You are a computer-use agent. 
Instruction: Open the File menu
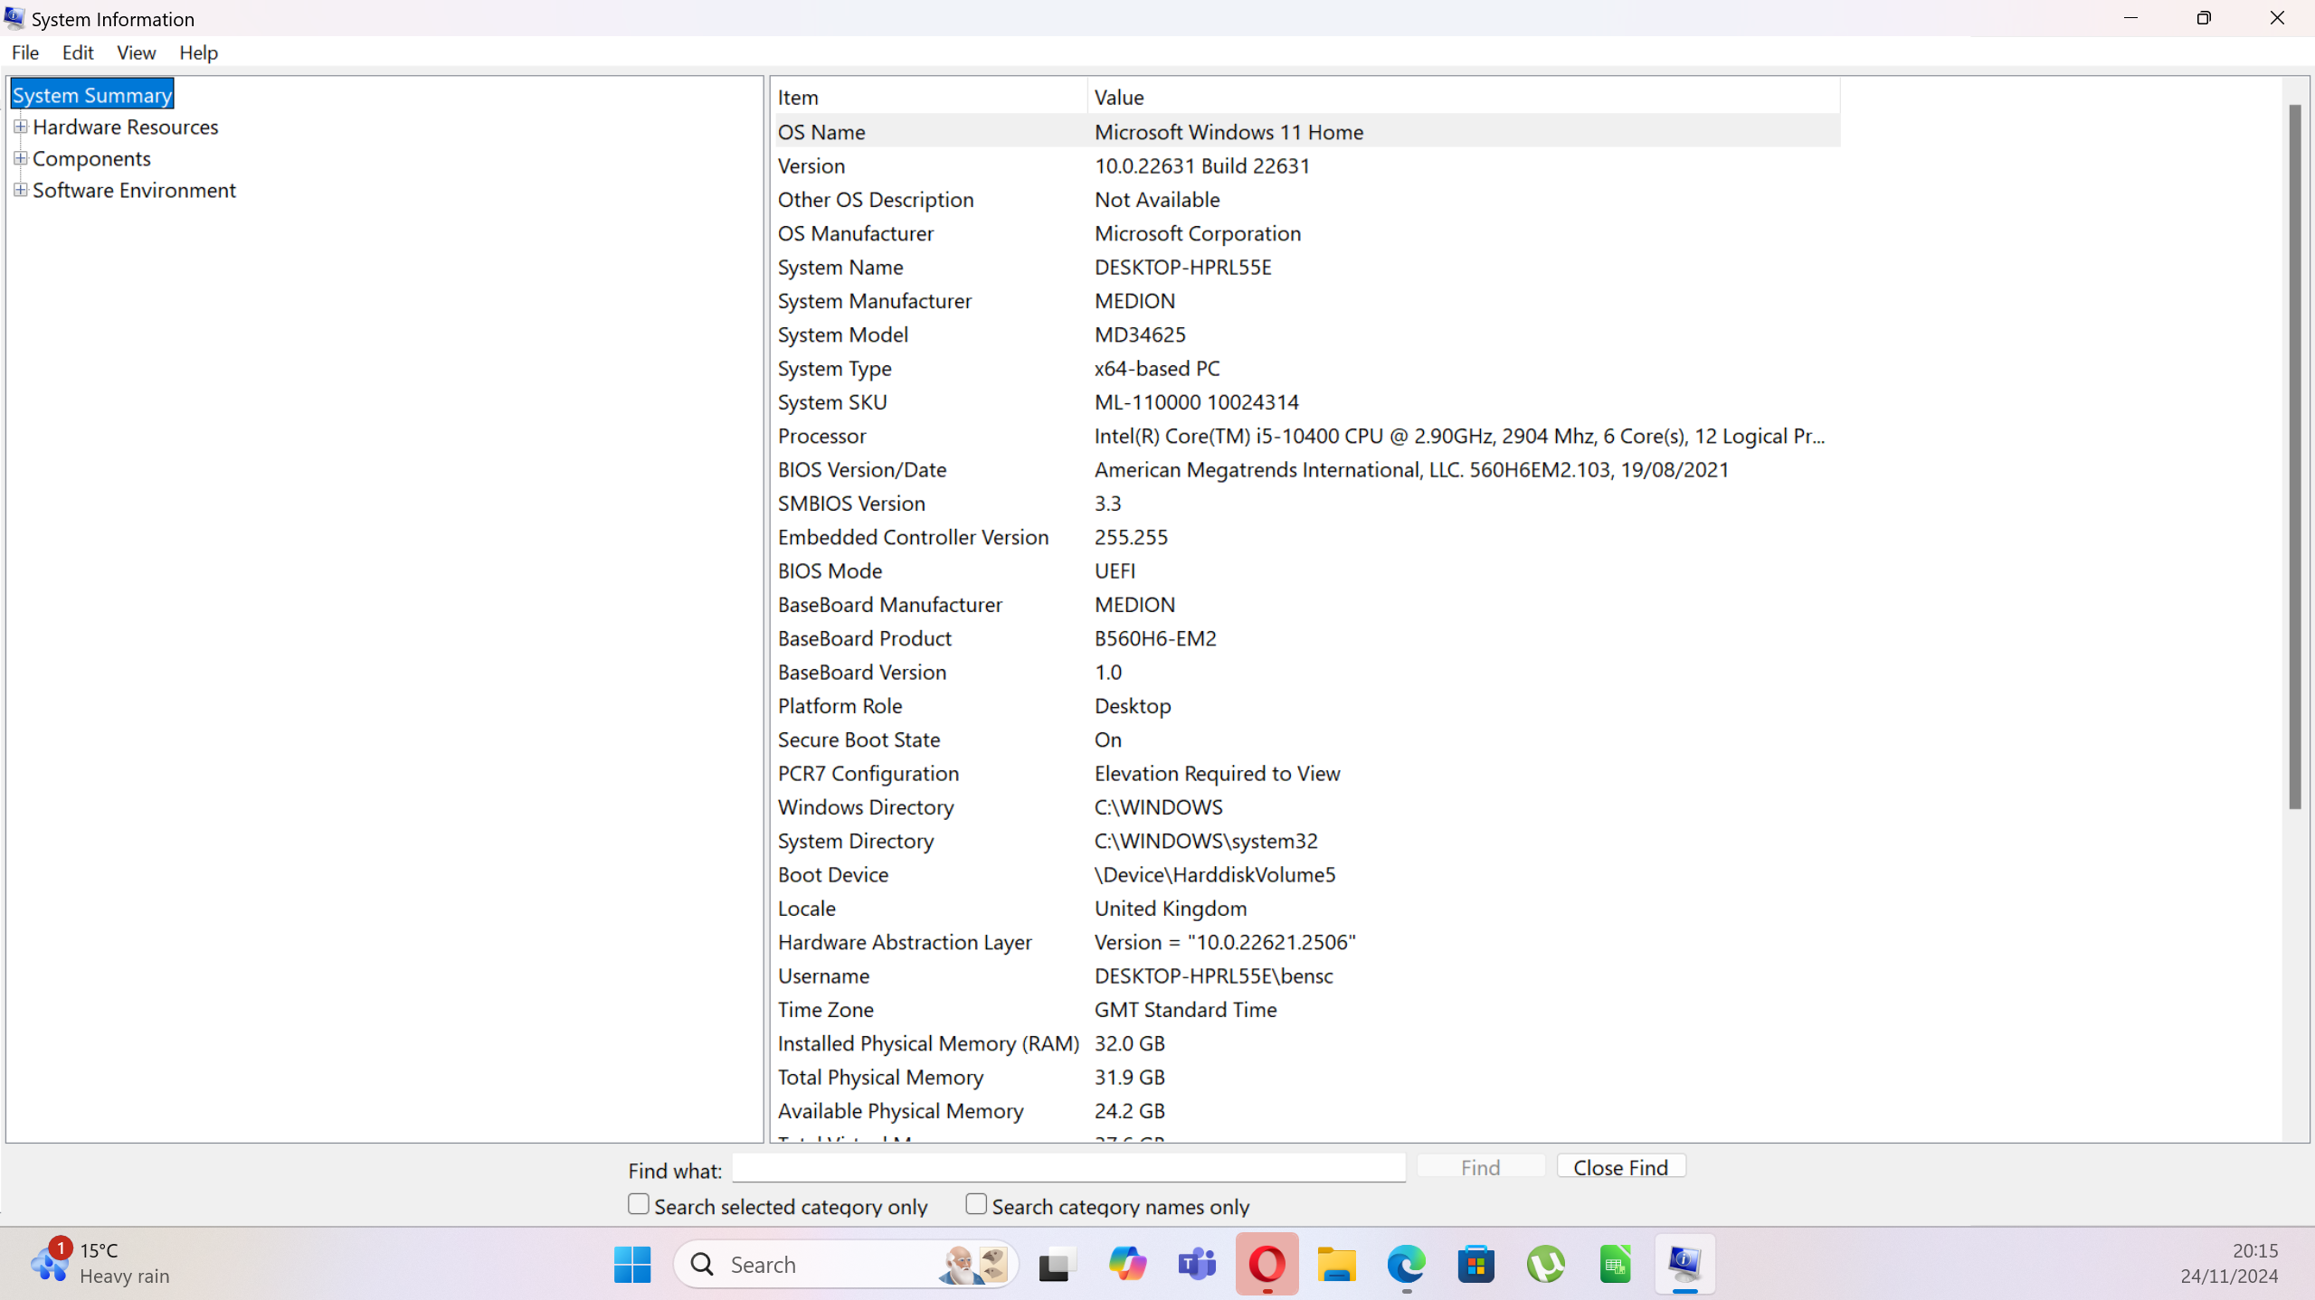click(x=24, y=52)
